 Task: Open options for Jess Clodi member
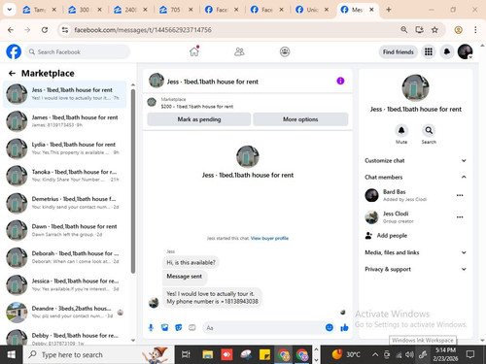[x=460, y=217]
